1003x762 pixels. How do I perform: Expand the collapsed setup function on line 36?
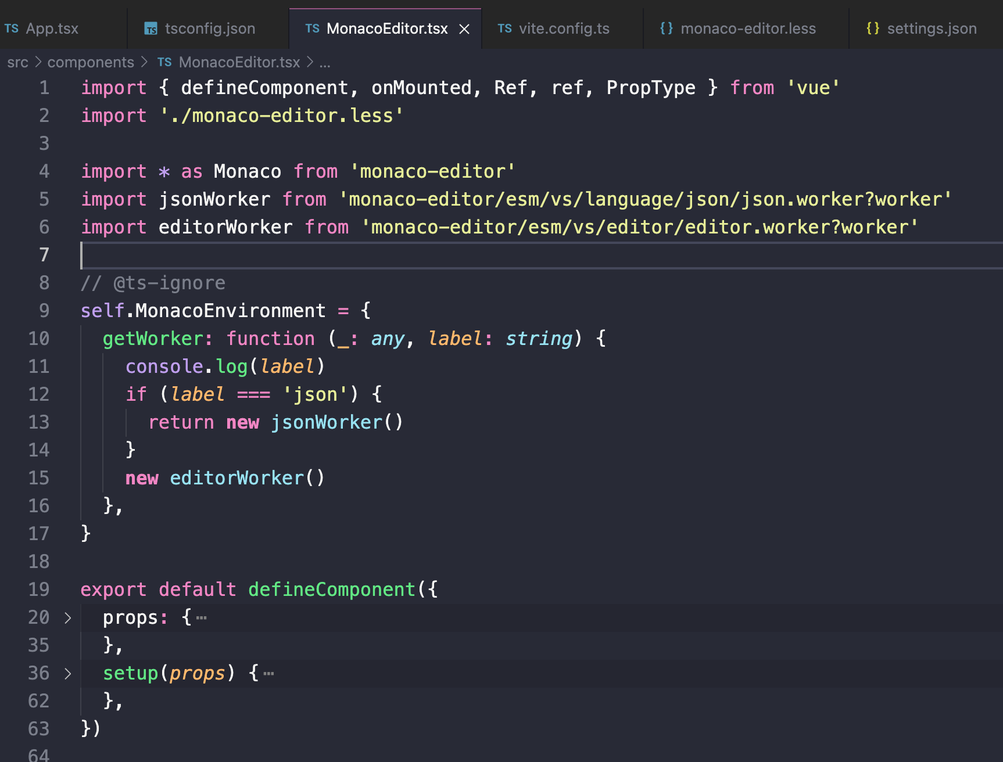coord(67,673)
